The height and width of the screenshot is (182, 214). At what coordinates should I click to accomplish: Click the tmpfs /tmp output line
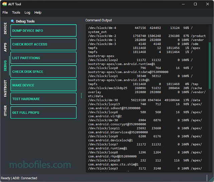(143, 84)
